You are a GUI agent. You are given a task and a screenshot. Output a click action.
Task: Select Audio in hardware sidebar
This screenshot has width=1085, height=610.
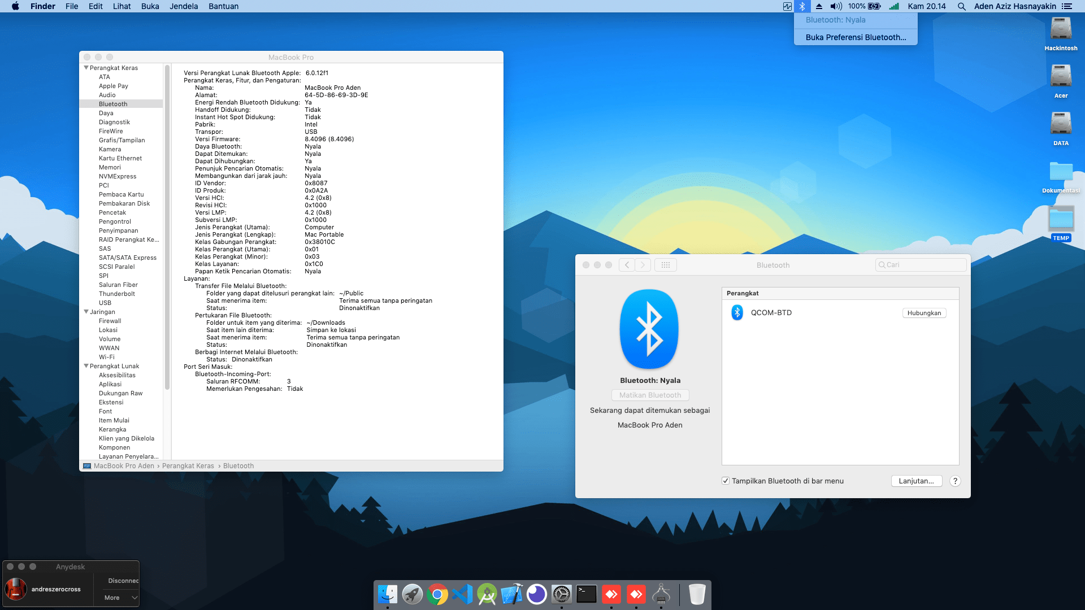(107, 95)
